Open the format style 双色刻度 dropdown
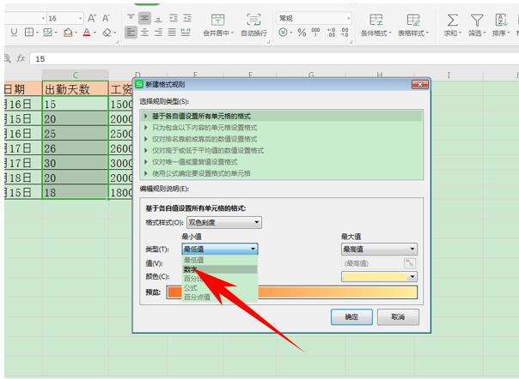The image size is (519, 379). (x=224, y=223)
